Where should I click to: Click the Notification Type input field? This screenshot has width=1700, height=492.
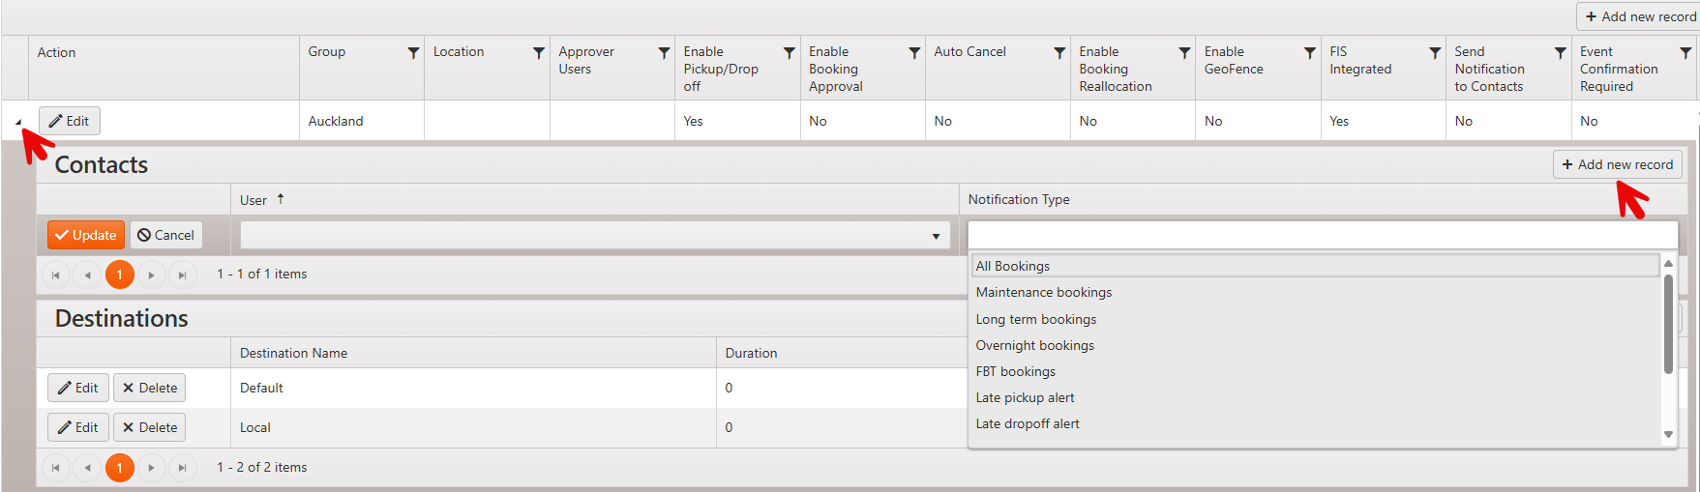coord(1322,236)
